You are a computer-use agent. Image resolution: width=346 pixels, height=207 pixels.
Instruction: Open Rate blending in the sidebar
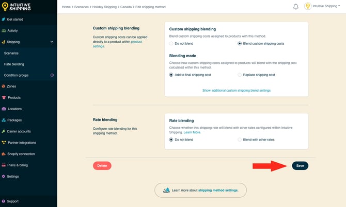click(x=14, y=64)
